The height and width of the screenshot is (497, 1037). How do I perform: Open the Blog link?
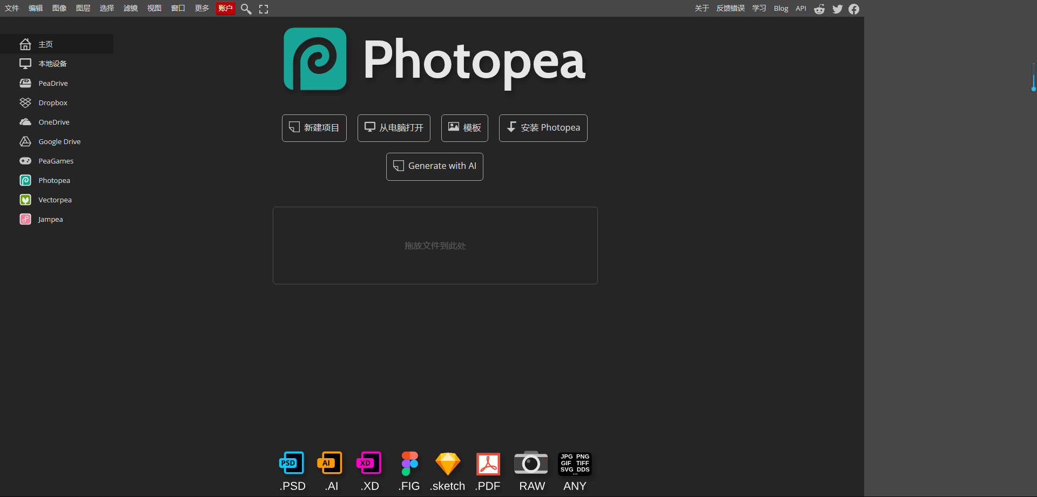pos(780,8)
